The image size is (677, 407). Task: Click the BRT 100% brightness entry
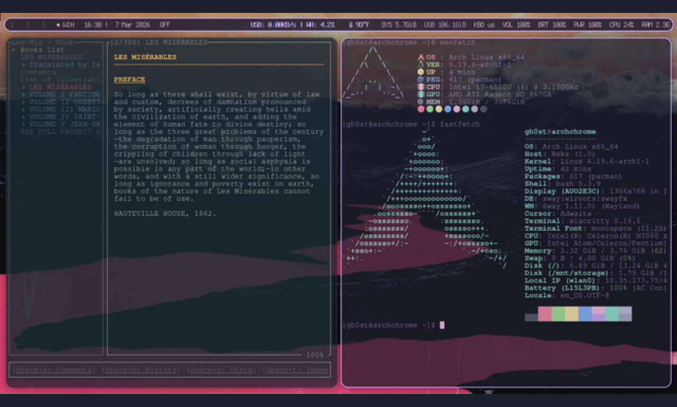pos(552,25)
